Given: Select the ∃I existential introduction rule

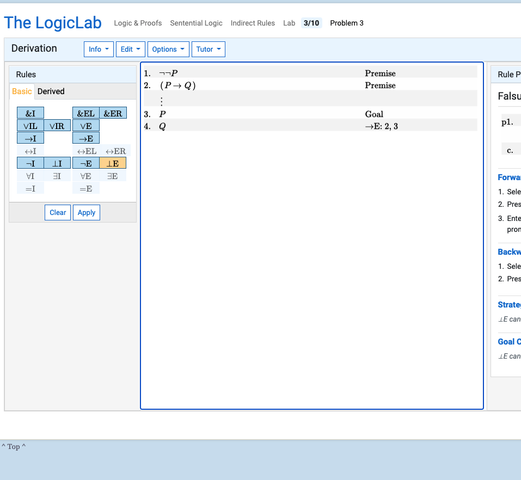Looking at the screenshot, I should 57,175.
